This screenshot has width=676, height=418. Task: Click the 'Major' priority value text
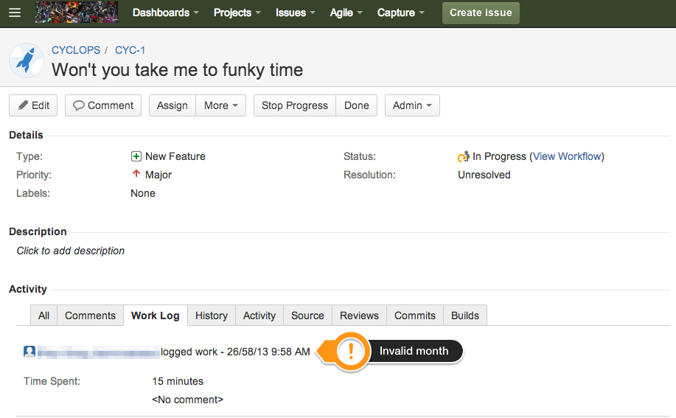click(158, 175)
